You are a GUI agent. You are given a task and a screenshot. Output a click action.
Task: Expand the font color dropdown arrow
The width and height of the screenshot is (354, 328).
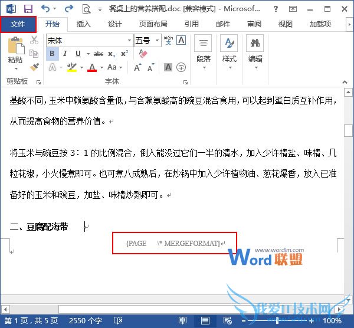[x=101, y=67]
